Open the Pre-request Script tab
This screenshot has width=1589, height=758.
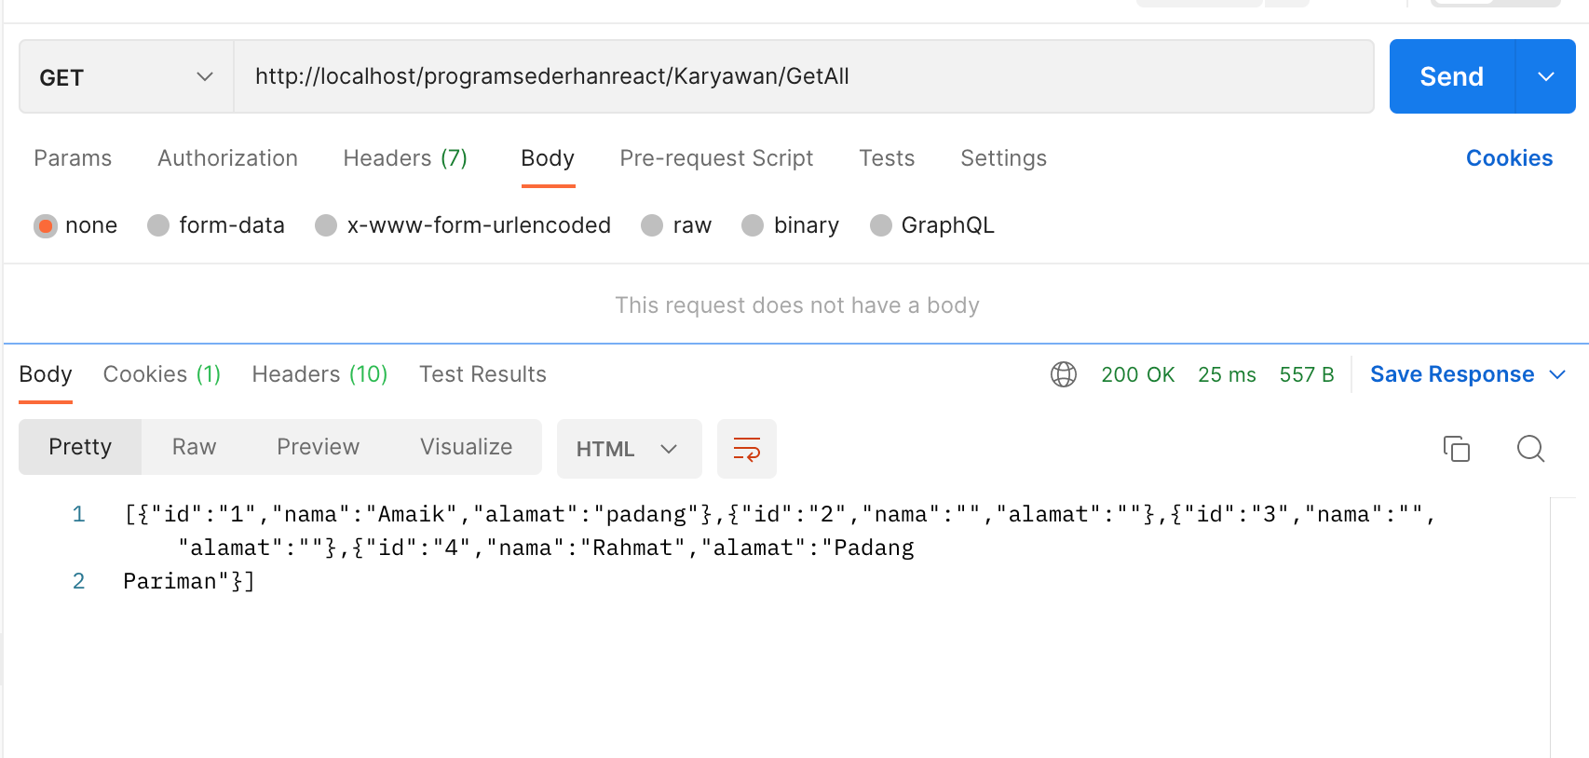click(x=716, y=158)
